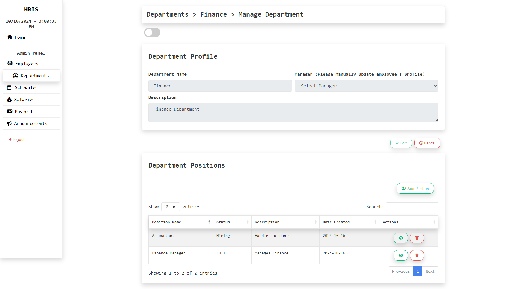Open the Show entries count dropdown
The image size is (524, 289).
pyautogui.click(x=170, y=207)
